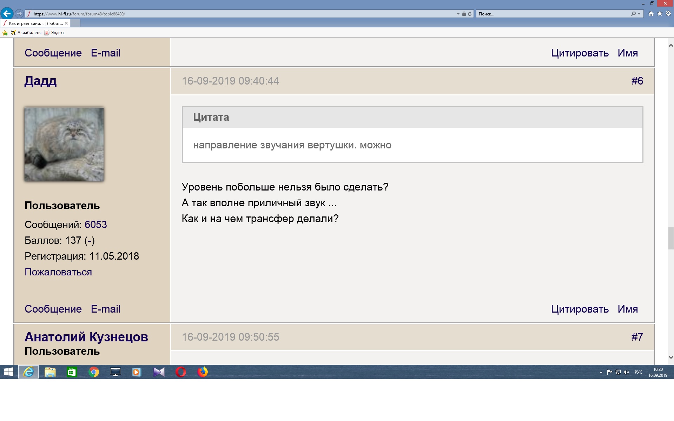Image resolution: width=674 pixels, height=421 pixels.
Task: Open the Home page icon
Action: click(651, 14)
